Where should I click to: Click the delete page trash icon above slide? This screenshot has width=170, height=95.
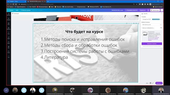point(136,23)
